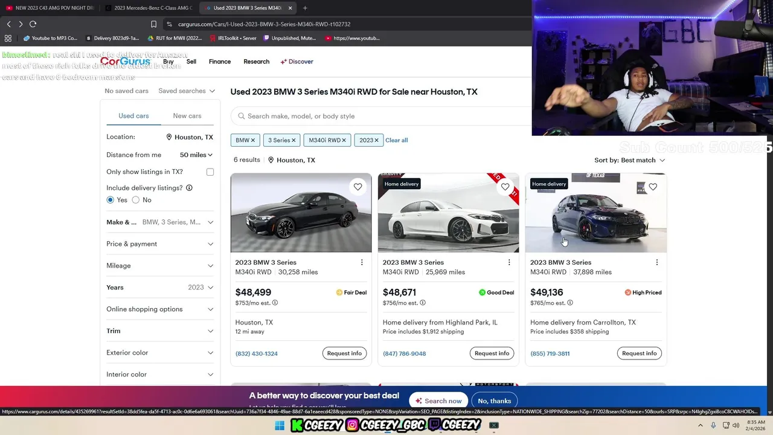This screenshot has width=773, height=435.
Task: Click Request info on Carrollton, TX listing
Action: coord(639,353)
